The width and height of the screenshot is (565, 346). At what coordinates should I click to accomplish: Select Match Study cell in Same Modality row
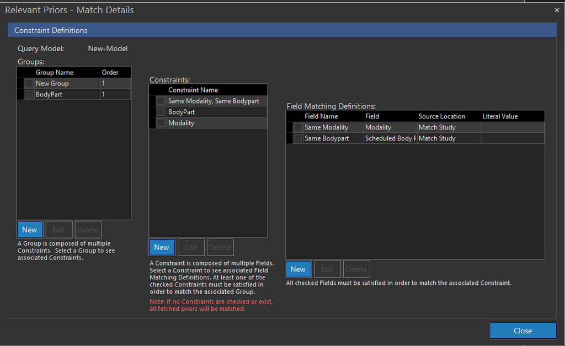(x=437, y=127)
